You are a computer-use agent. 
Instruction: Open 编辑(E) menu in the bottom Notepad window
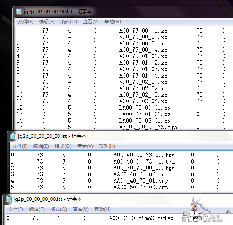coord(37,209)
